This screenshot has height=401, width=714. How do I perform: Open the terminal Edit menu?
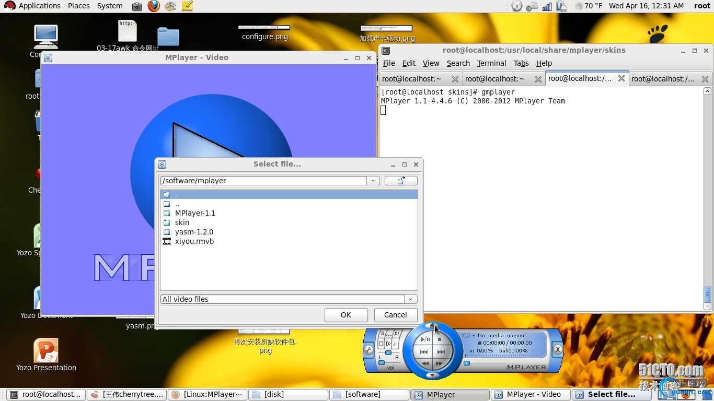409,63
